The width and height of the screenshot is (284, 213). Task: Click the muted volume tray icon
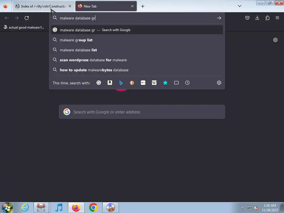pyautogui.click(x=256, y=208)
